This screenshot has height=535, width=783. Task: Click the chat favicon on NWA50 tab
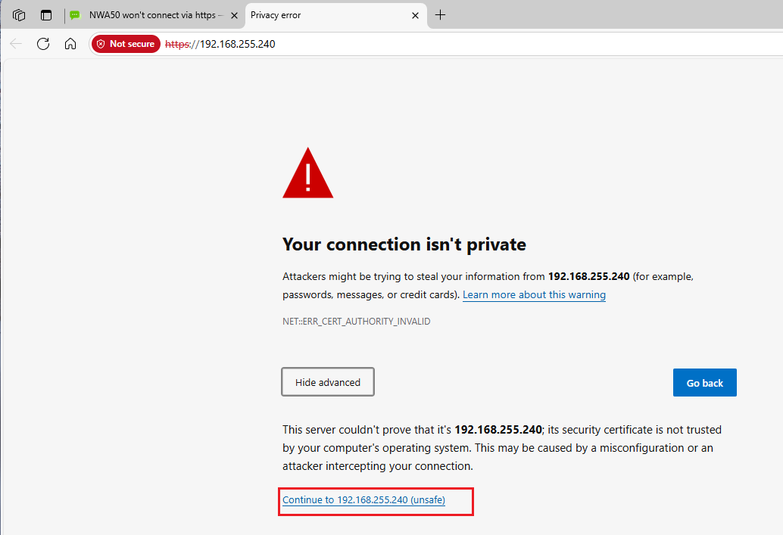coord(75,15)
